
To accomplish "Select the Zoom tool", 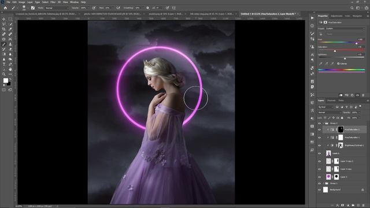I will [4, 75].
